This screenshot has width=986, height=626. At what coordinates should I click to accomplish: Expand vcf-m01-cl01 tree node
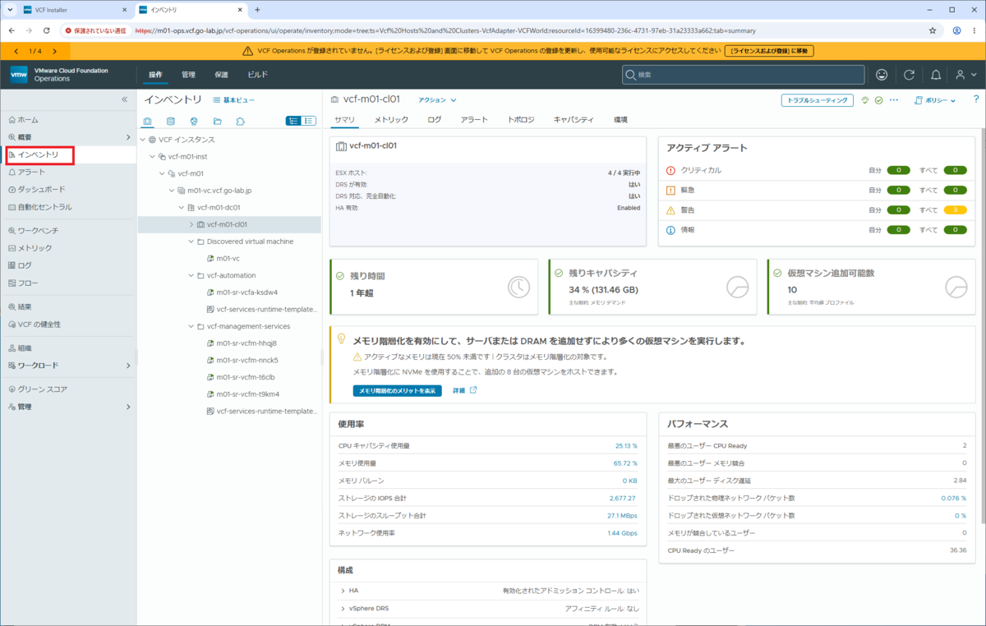pyautogui.click(x=191, y=224)
